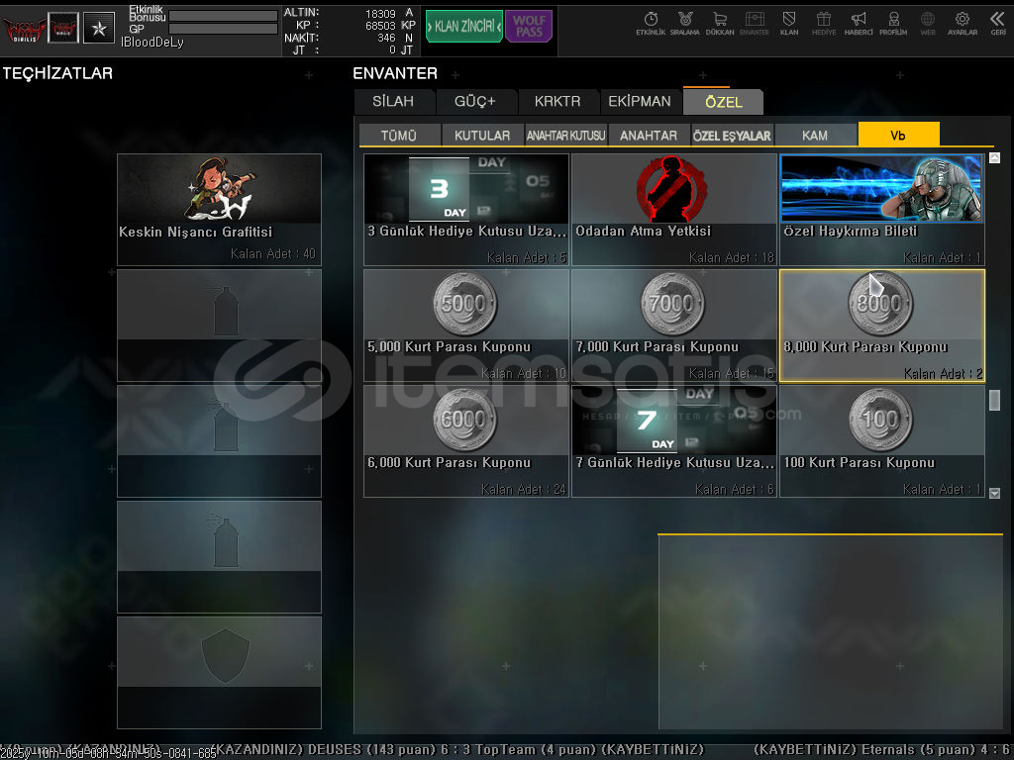This screenshot has width=1014, height=760.
Task: Open the Profilim profile icon
Action: (893, 23)
